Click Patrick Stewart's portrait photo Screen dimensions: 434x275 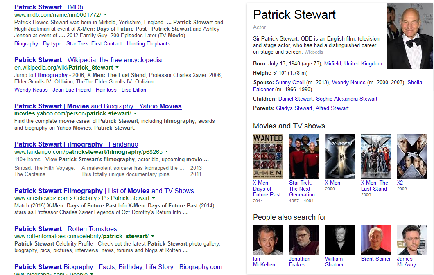409,36
